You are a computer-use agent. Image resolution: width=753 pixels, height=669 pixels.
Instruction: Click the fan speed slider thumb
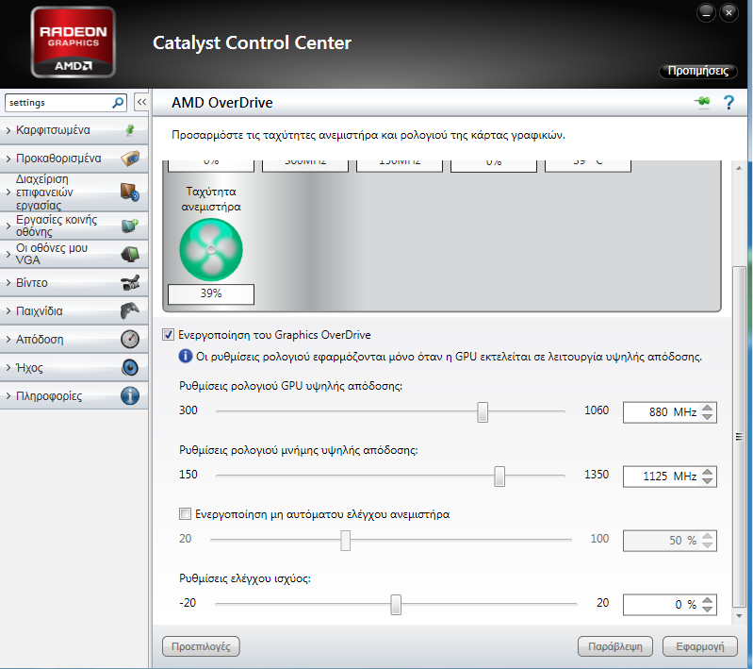345,540
